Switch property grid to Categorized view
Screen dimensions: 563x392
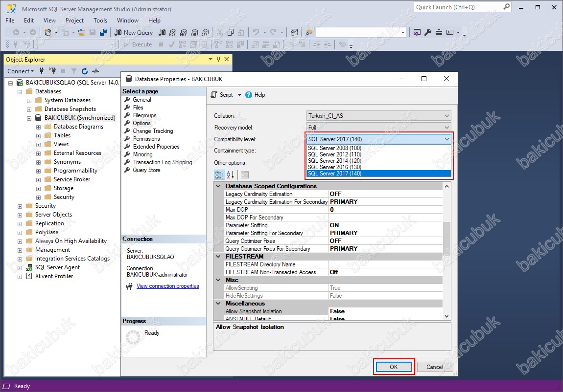pos(219,175)
